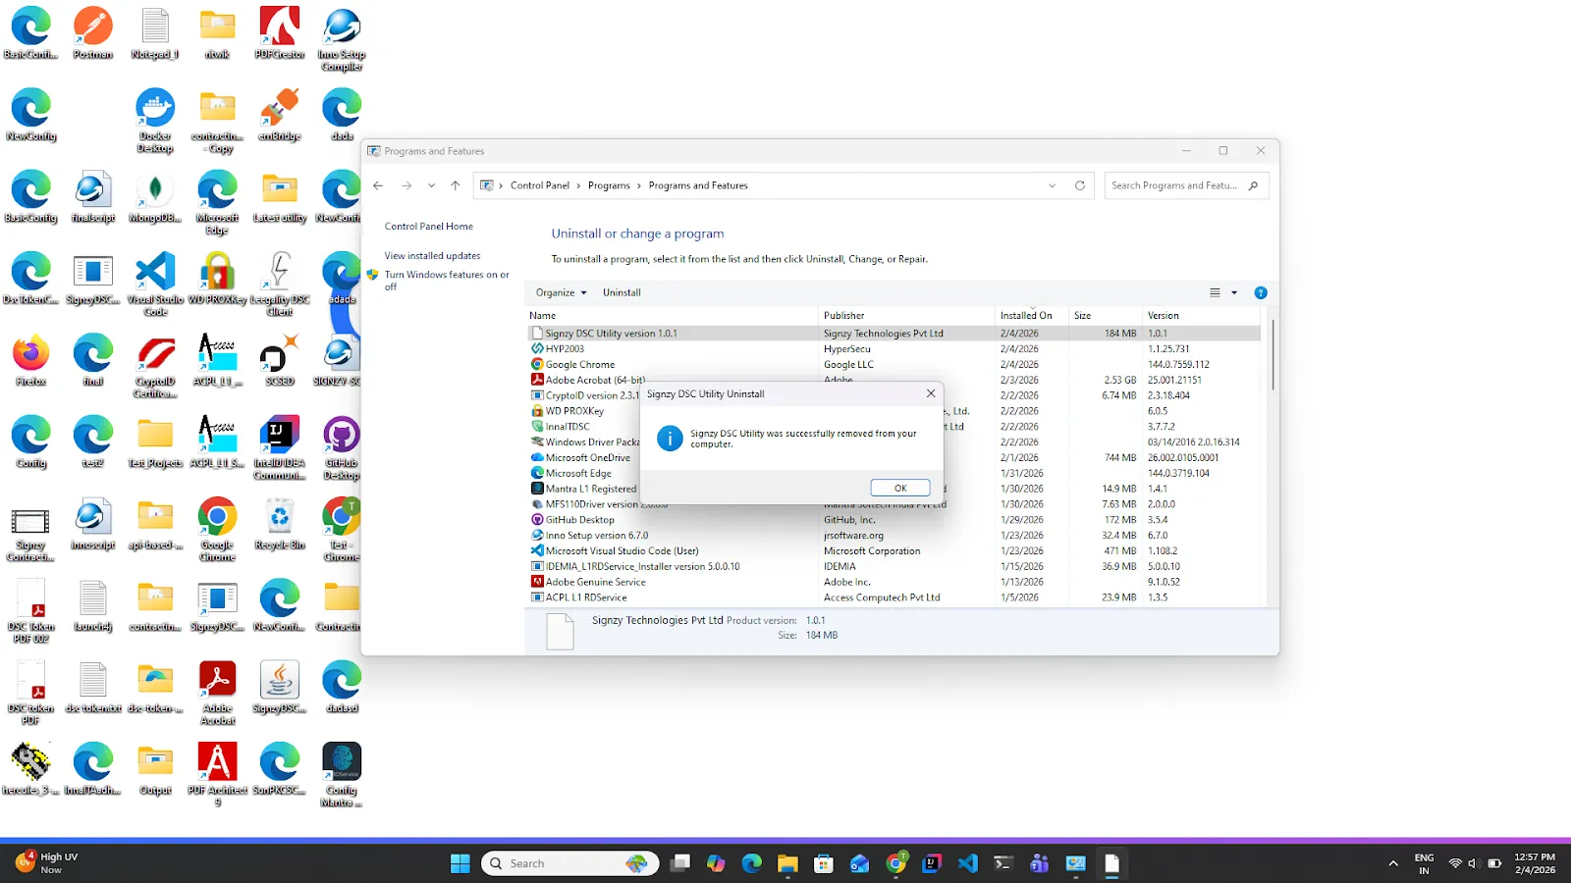1571x883 pixels.
Task: Select the HYP2003 program row
Action: [894, 348]
